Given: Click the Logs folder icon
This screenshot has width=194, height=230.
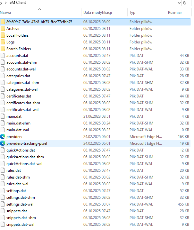Looking at the screenshot, I should pyautogui.click(x=3, y=42).
